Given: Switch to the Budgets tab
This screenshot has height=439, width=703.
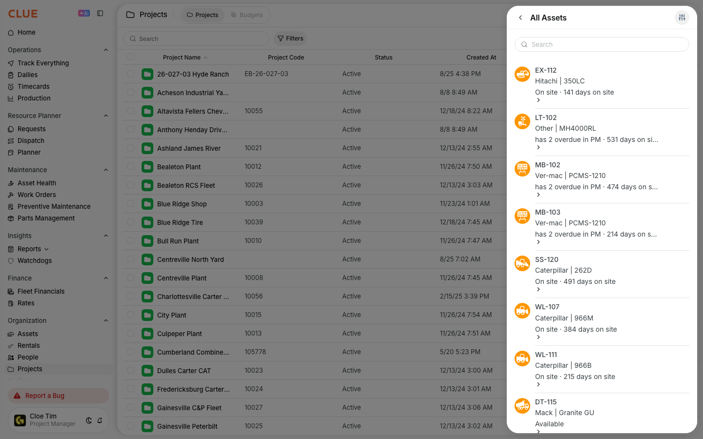Looking at the screenshot, I should tap(247, 15).
